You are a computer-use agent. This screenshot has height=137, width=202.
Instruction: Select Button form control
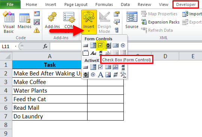click(x=85, y=46)
